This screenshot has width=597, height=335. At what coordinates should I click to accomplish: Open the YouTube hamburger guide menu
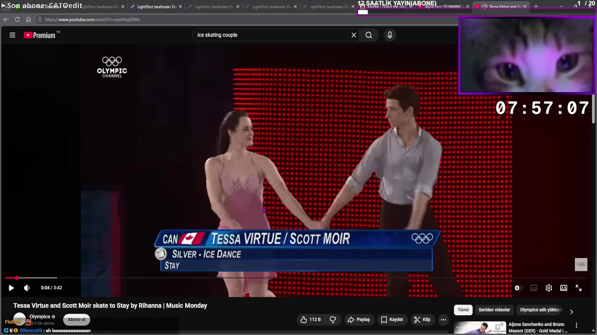point(13,35)
